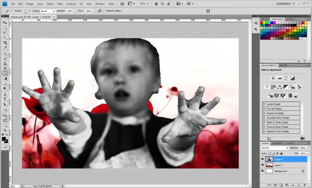Select the History Brush tool
Viewport: 312px width, 188px height.
[5, 69]
